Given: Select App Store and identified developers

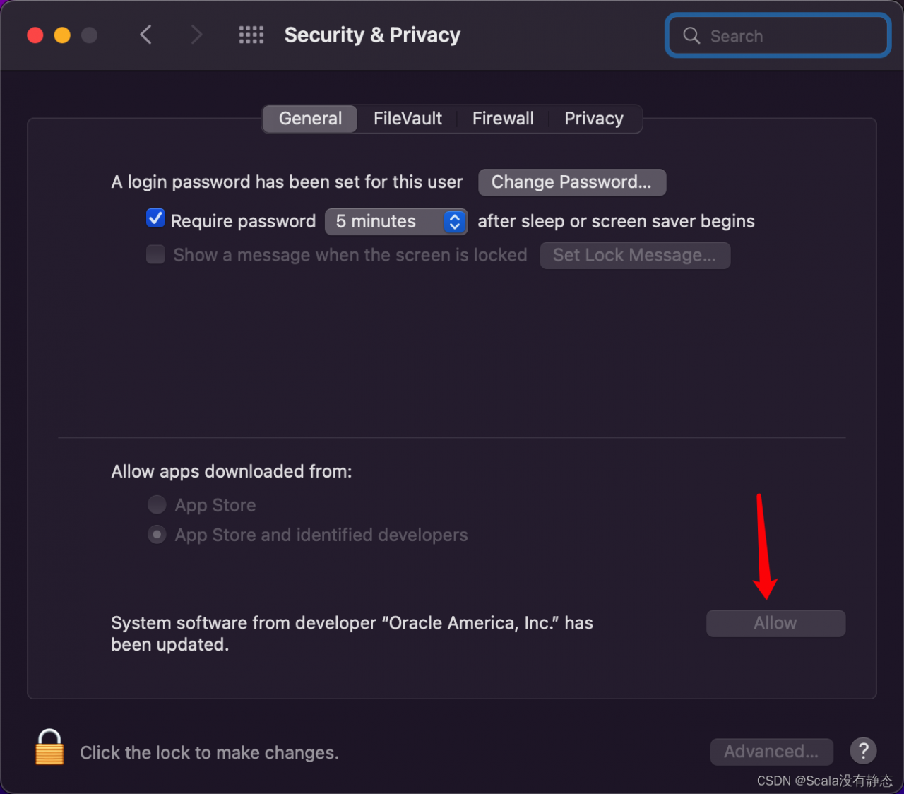Looking at the screenshot, I should tap(157, 534).
